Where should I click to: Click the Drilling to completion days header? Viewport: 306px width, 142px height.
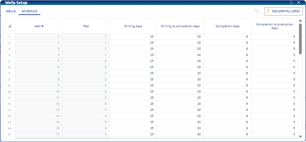(180, 26)
